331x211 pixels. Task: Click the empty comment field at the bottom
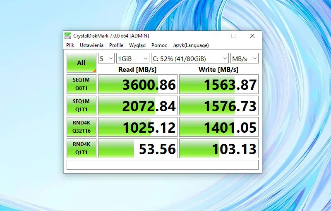[x=163, y=165]
